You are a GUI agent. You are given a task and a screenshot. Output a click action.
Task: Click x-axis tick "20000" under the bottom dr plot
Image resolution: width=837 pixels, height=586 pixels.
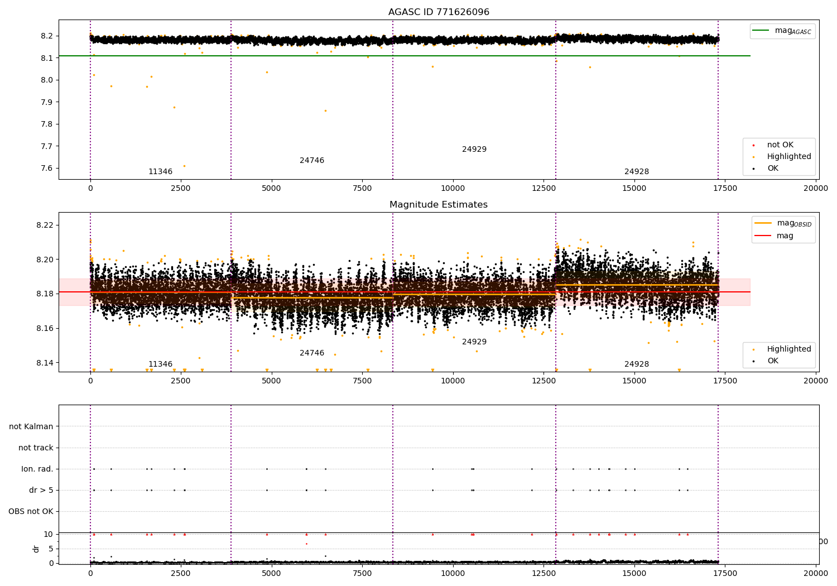click(815, 573)
